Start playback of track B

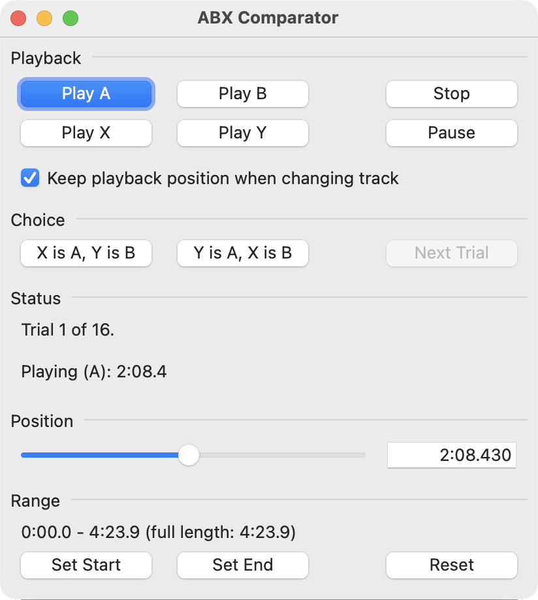243,94
